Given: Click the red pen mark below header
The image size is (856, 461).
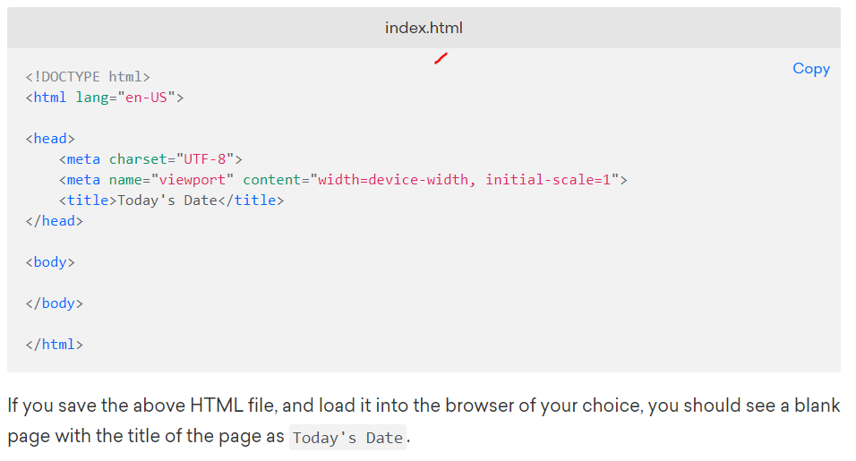Looking at the screenshot, I should tap(441, 58).
